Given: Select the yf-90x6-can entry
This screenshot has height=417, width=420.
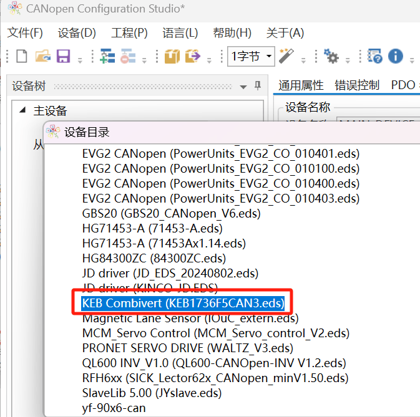Looking at the screenshot, I should tap(114, 408).
